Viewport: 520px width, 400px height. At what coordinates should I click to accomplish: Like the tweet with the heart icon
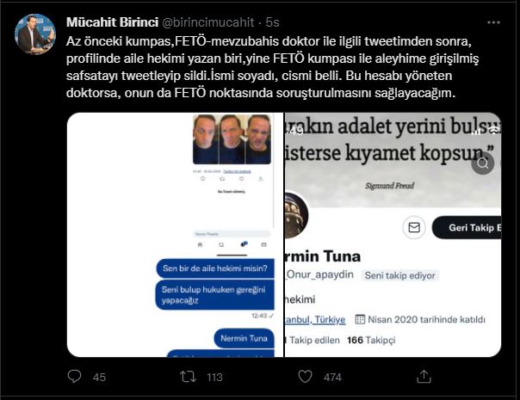[305, 377]
